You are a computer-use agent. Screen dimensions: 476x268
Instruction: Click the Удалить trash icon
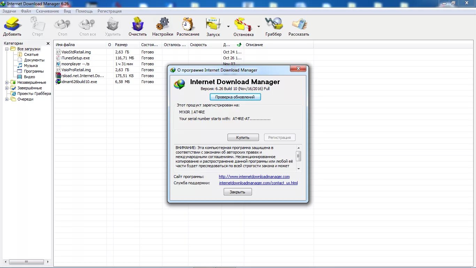(113, 24)
